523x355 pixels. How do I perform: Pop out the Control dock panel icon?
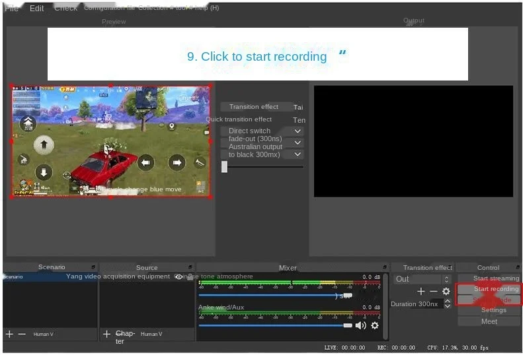point(517,267)
